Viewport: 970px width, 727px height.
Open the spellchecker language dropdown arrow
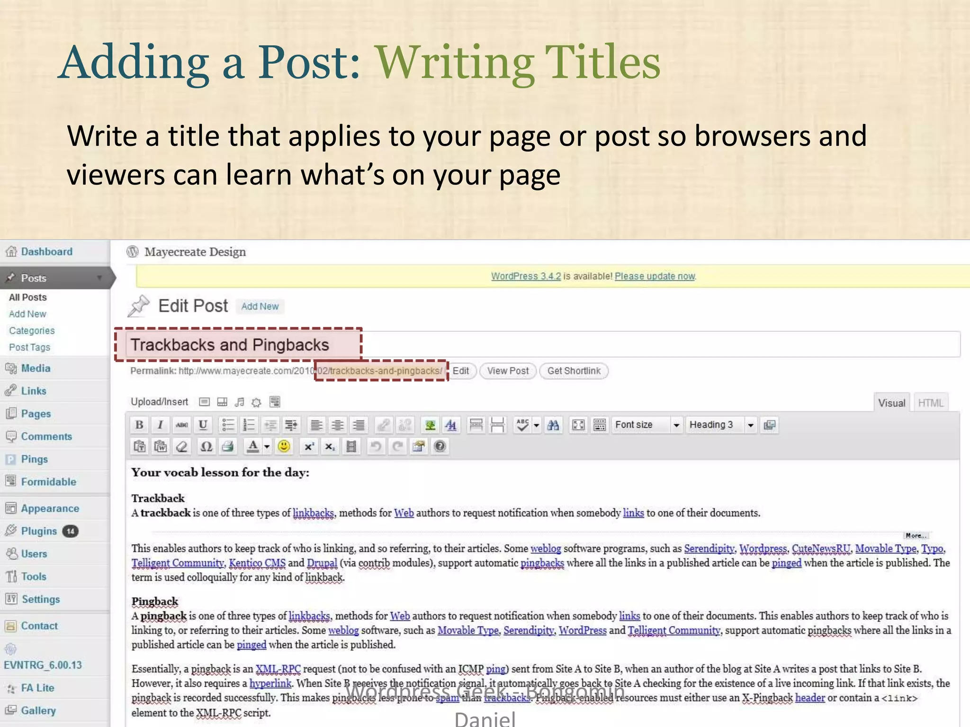click(537, 425)
